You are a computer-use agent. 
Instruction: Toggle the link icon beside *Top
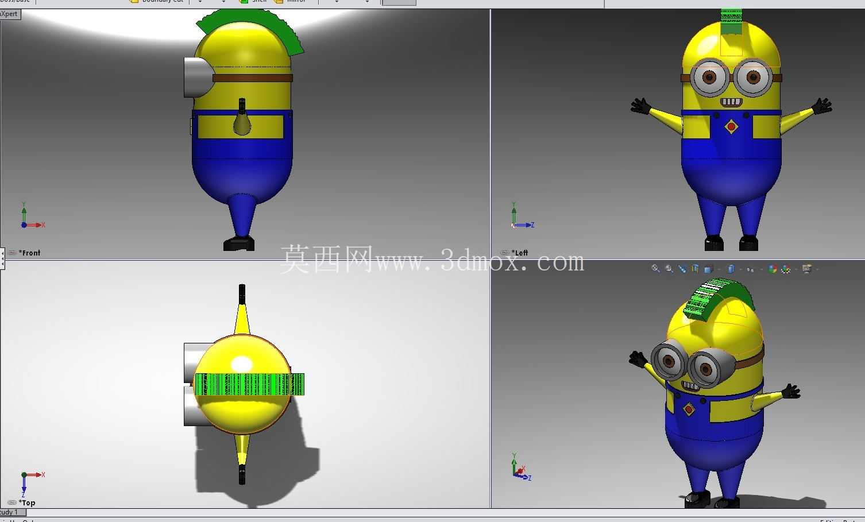tap(12, 502)
